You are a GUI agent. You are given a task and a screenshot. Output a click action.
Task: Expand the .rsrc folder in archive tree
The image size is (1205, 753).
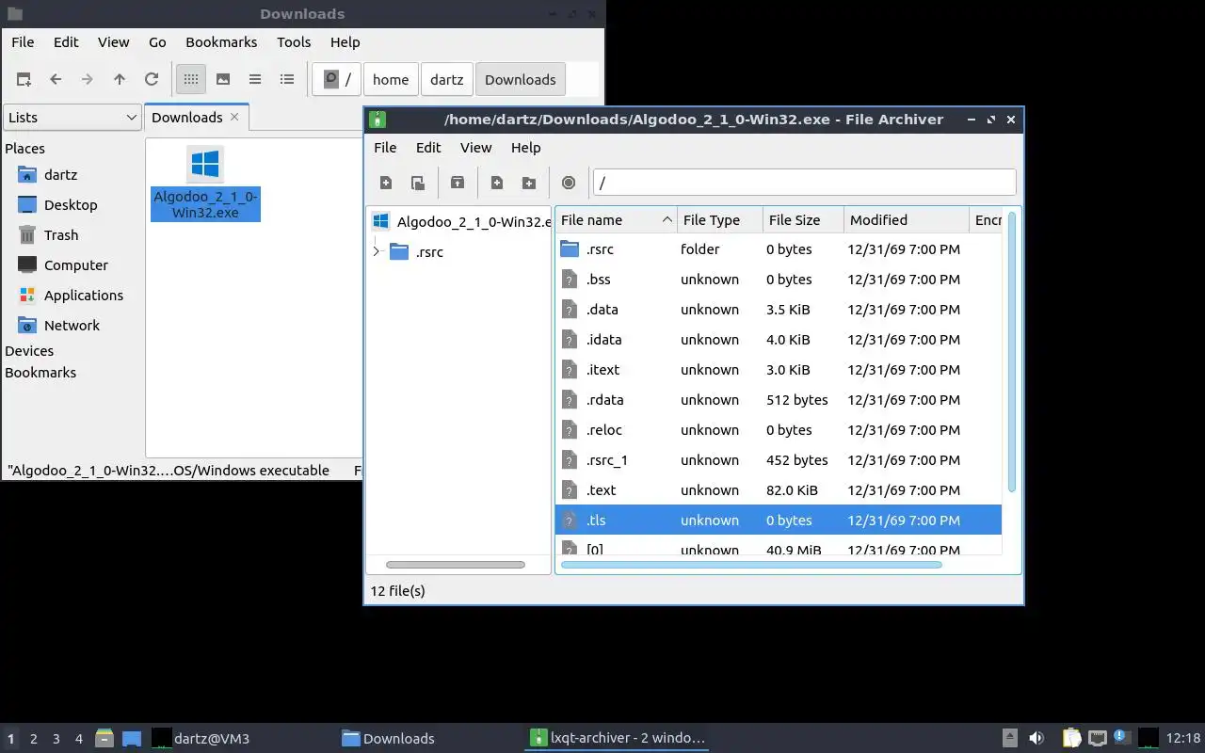(377, 251)
